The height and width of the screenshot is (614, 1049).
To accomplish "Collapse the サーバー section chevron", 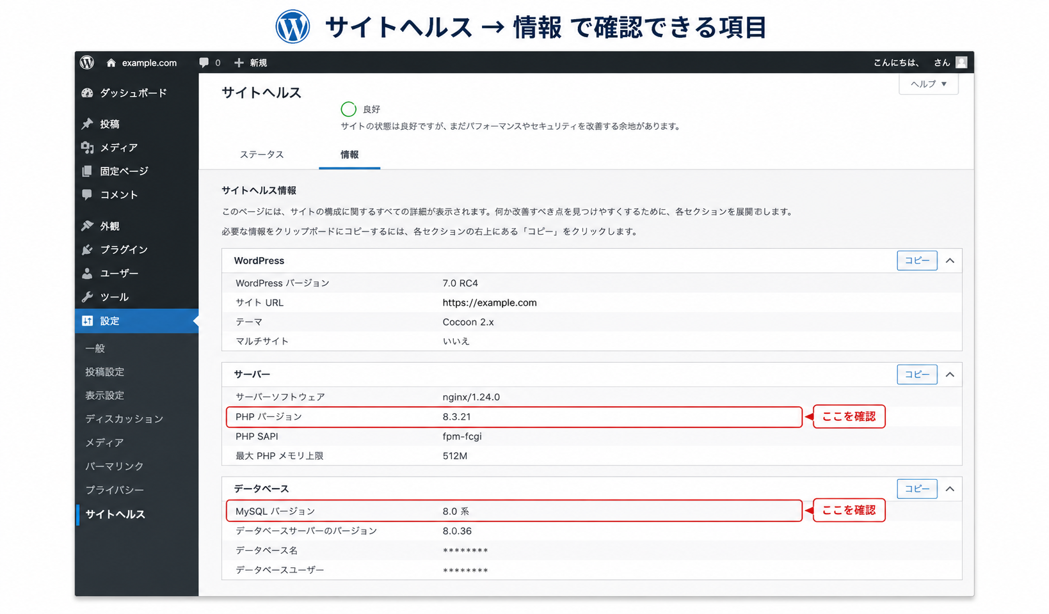I will (x=950, y=374).
